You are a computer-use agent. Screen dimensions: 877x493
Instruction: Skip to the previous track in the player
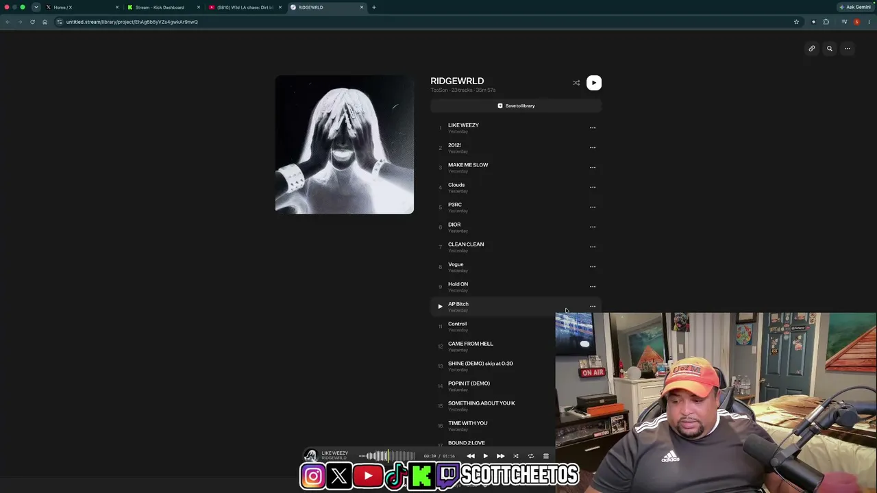(x=471, y=456)
